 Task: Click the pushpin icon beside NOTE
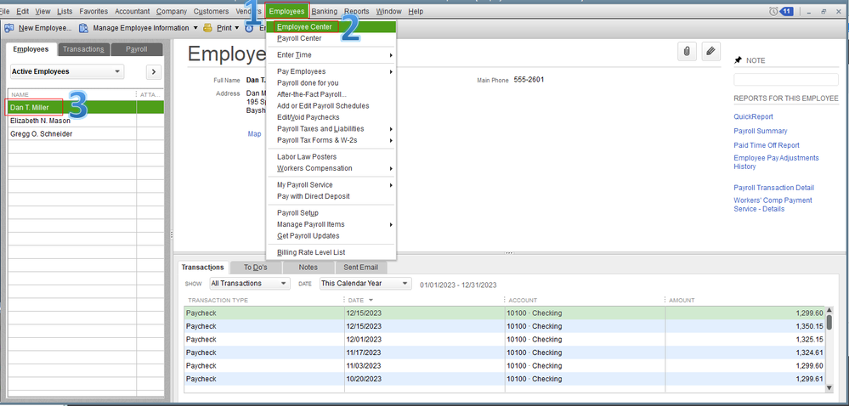738,60
